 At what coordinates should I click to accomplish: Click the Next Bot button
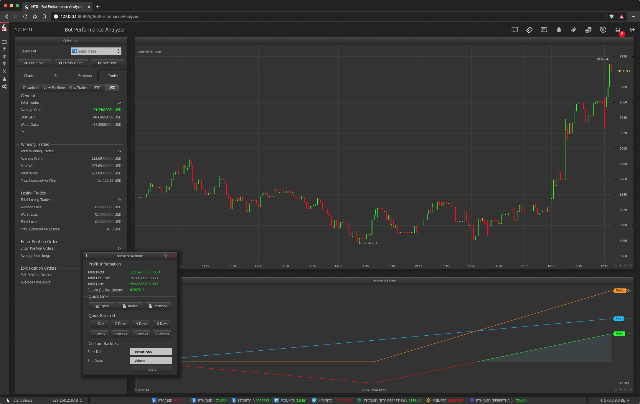107,63
